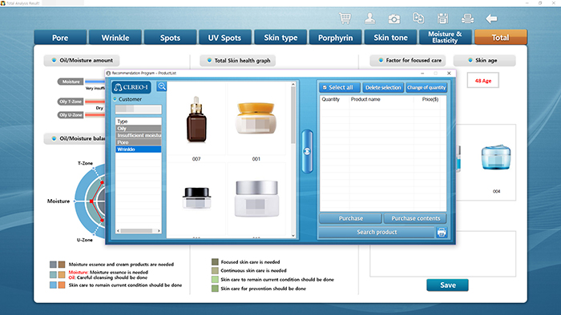Click the print icon beside Search product

442,232
